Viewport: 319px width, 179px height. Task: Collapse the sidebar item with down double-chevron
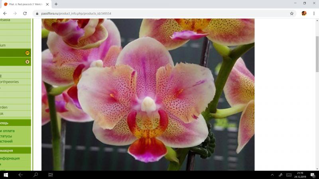pos(27,62)
